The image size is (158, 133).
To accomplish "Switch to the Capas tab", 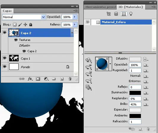I will 7,11.
